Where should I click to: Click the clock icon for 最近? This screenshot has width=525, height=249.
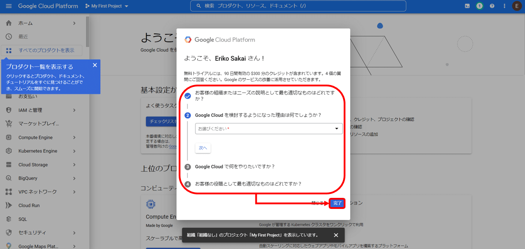click(x=9, y=37)
